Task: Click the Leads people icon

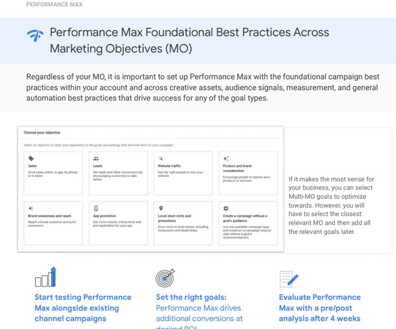Action: tap(96, 159)
